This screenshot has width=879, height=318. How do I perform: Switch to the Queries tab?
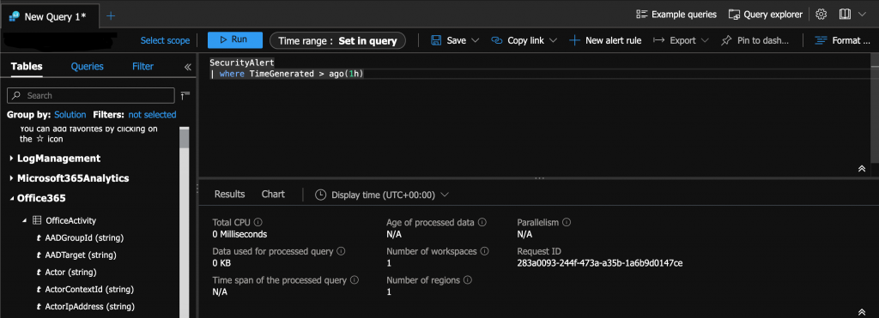point(87,66)
